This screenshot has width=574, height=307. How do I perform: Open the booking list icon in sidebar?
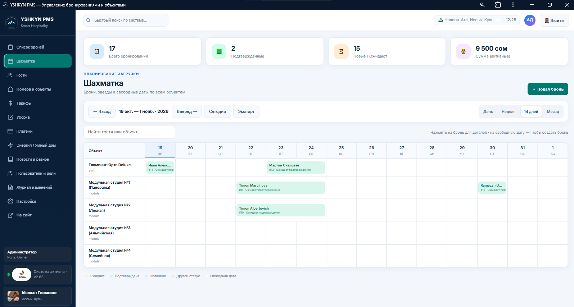[x=10, y=47]
